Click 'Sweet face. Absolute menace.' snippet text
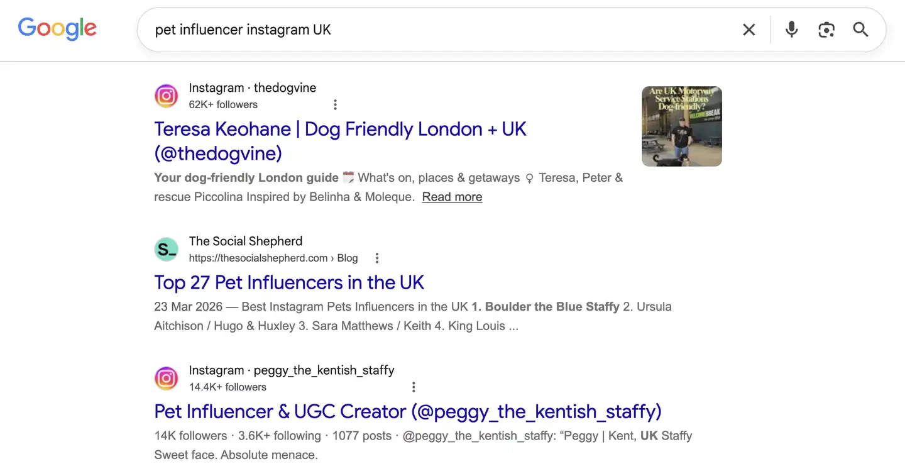 [236, 455]
